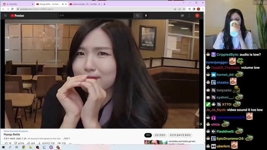The width and height of the screenshot is (267, 150).
Task: Select the 모두 filter chip
Action: click(148, 135)
